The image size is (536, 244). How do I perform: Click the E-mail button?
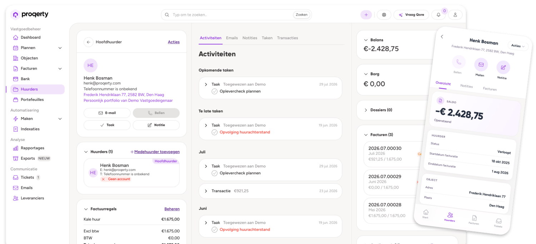[107, 113]
